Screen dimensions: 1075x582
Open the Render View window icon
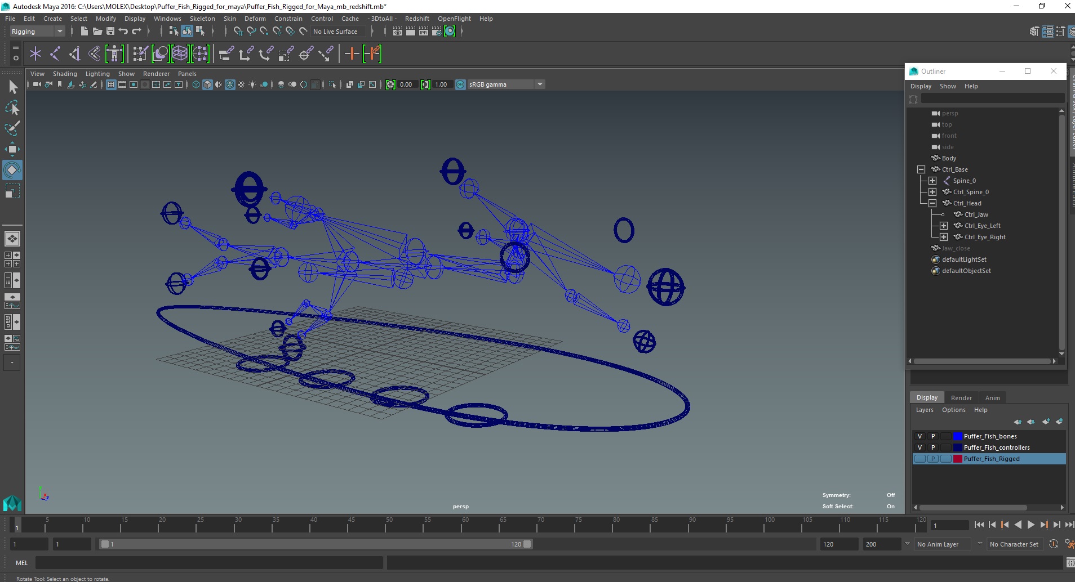point(398,32)
